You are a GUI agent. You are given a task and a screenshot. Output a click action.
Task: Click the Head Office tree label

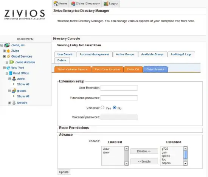pos(21,73)
